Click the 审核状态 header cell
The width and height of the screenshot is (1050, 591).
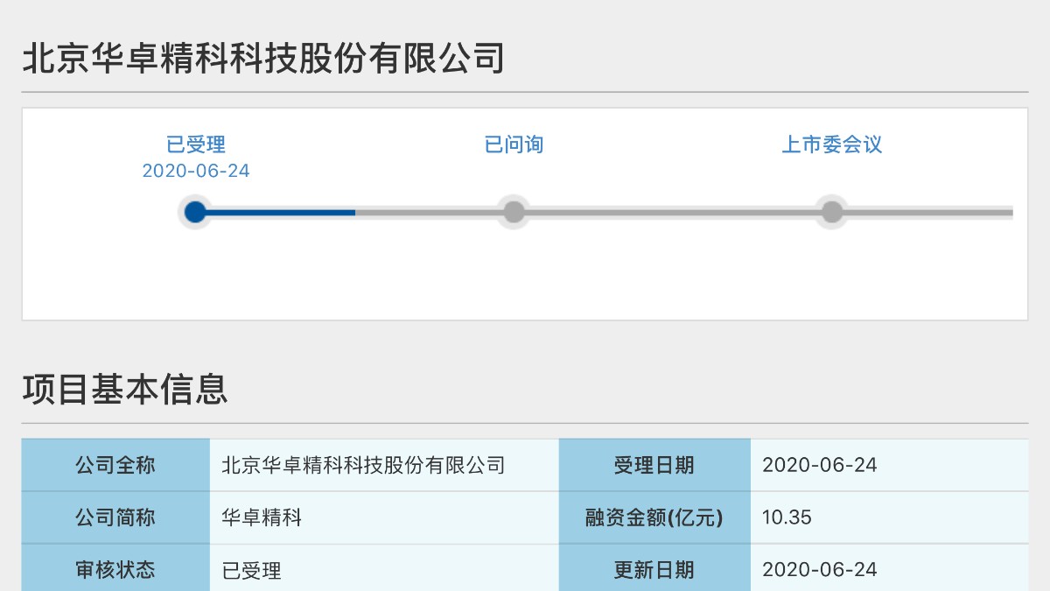(x=115, y=570)
